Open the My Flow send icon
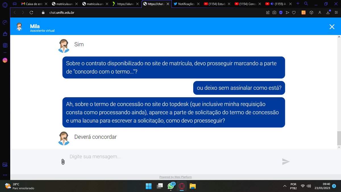Viewport: 341px width, 192px height. pyautogui.click(x=287, y=13)
